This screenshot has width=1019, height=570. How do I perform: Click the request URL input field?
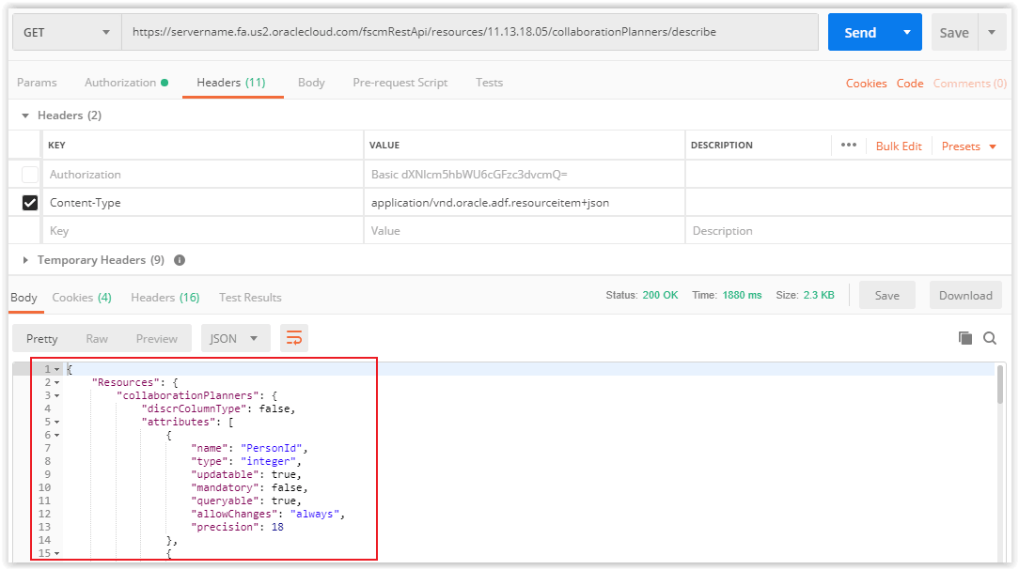coord(470,31)
